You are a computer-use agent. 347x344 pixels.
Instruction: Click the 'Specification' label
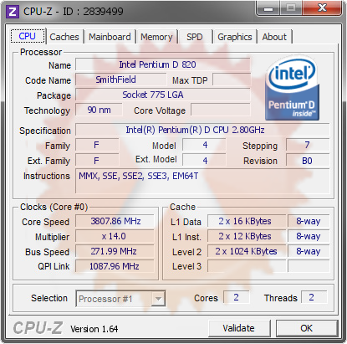(45, 131)
